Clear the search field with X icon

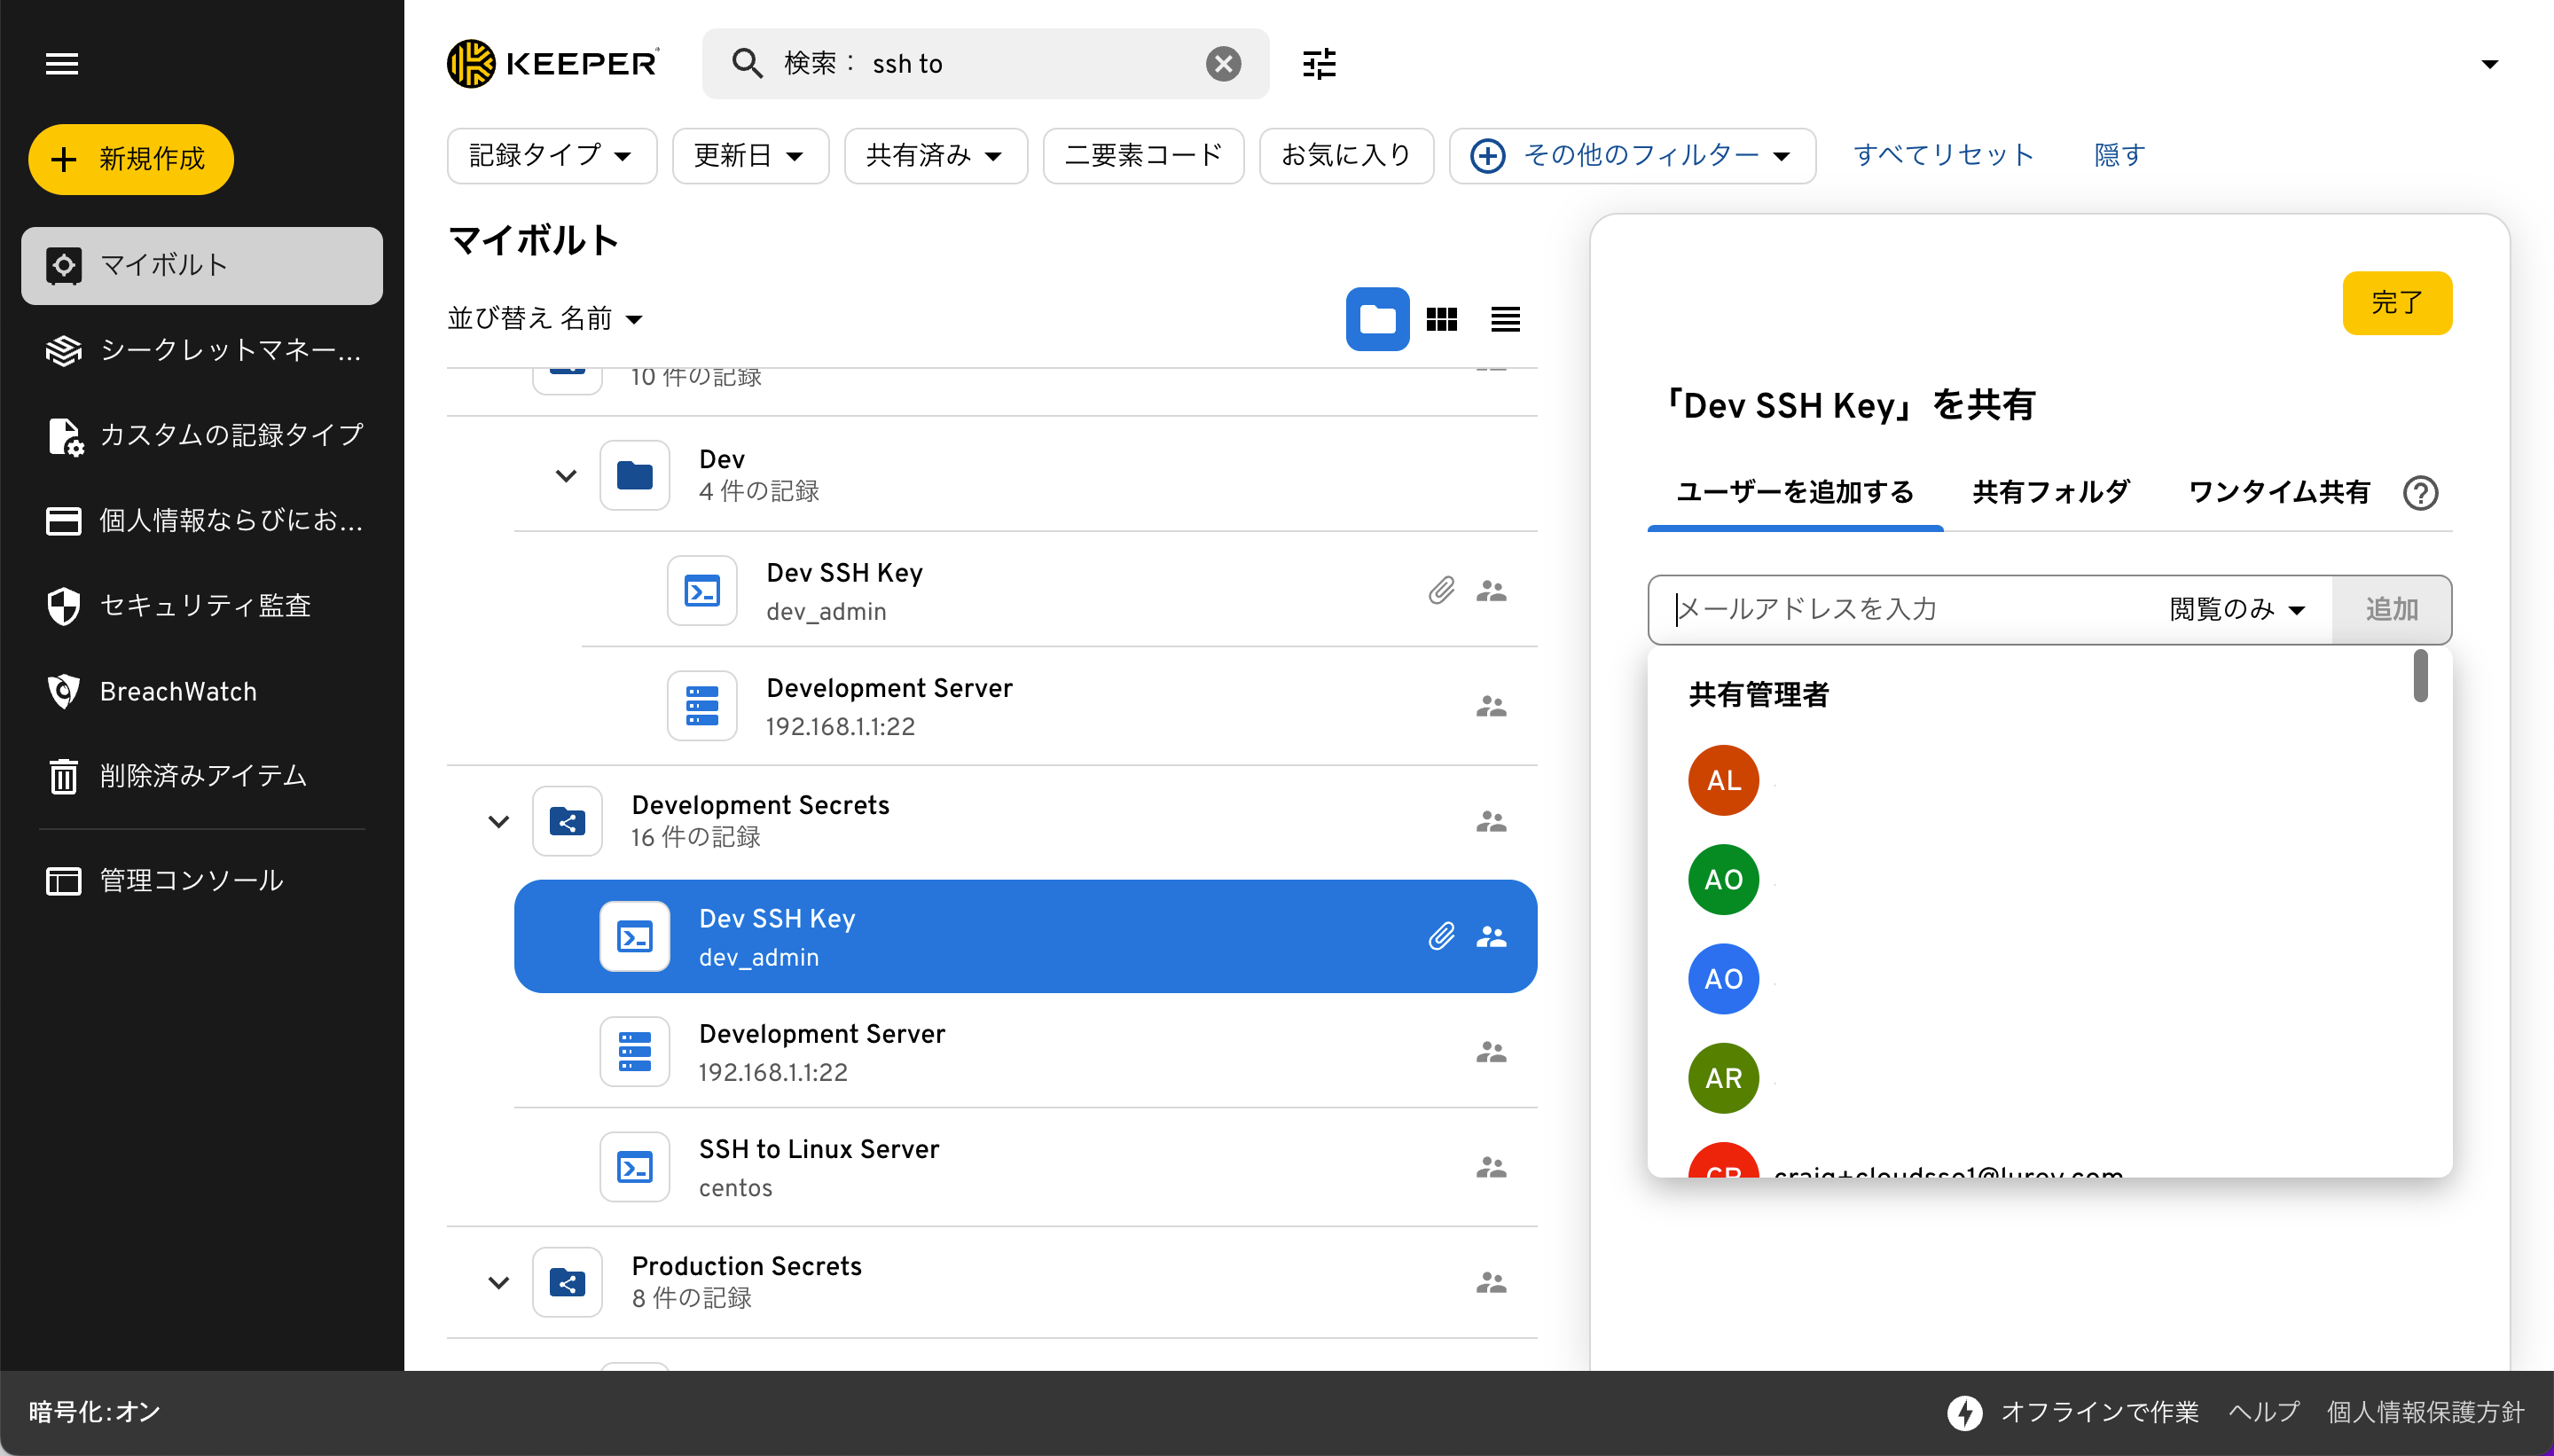pos(1223,64)
